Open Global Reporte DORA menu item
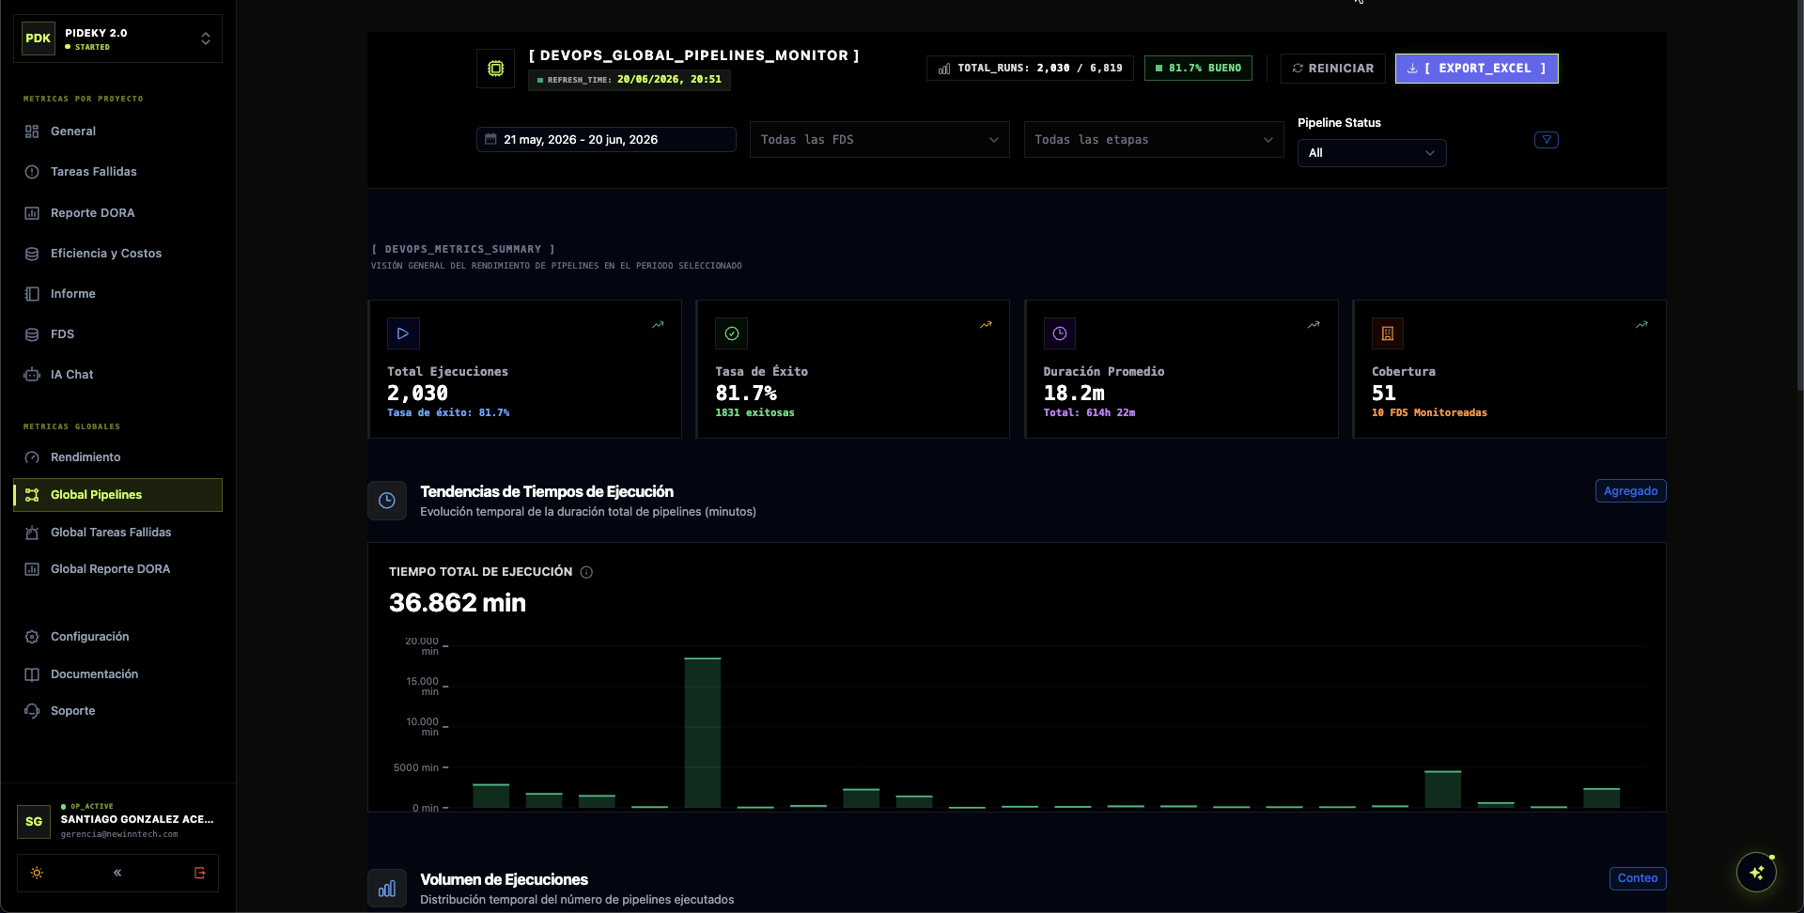Viewport: 1804px width, 913px height. [x=117, y=569]
